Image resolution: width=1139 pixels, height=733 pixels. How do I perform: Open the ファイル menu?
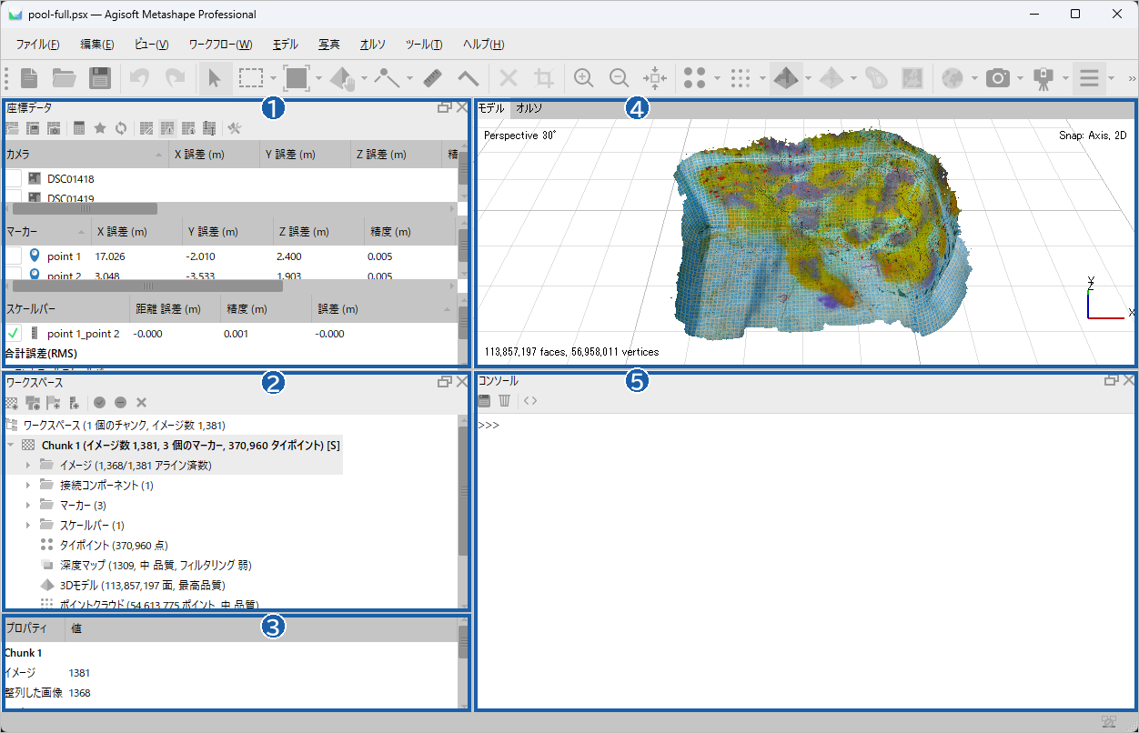38,45
